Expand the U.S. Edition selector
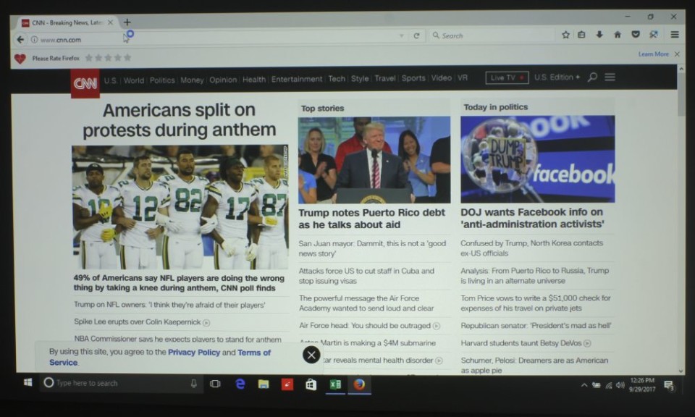The width and height of the screenshot is (695, 417). point(557,77)
